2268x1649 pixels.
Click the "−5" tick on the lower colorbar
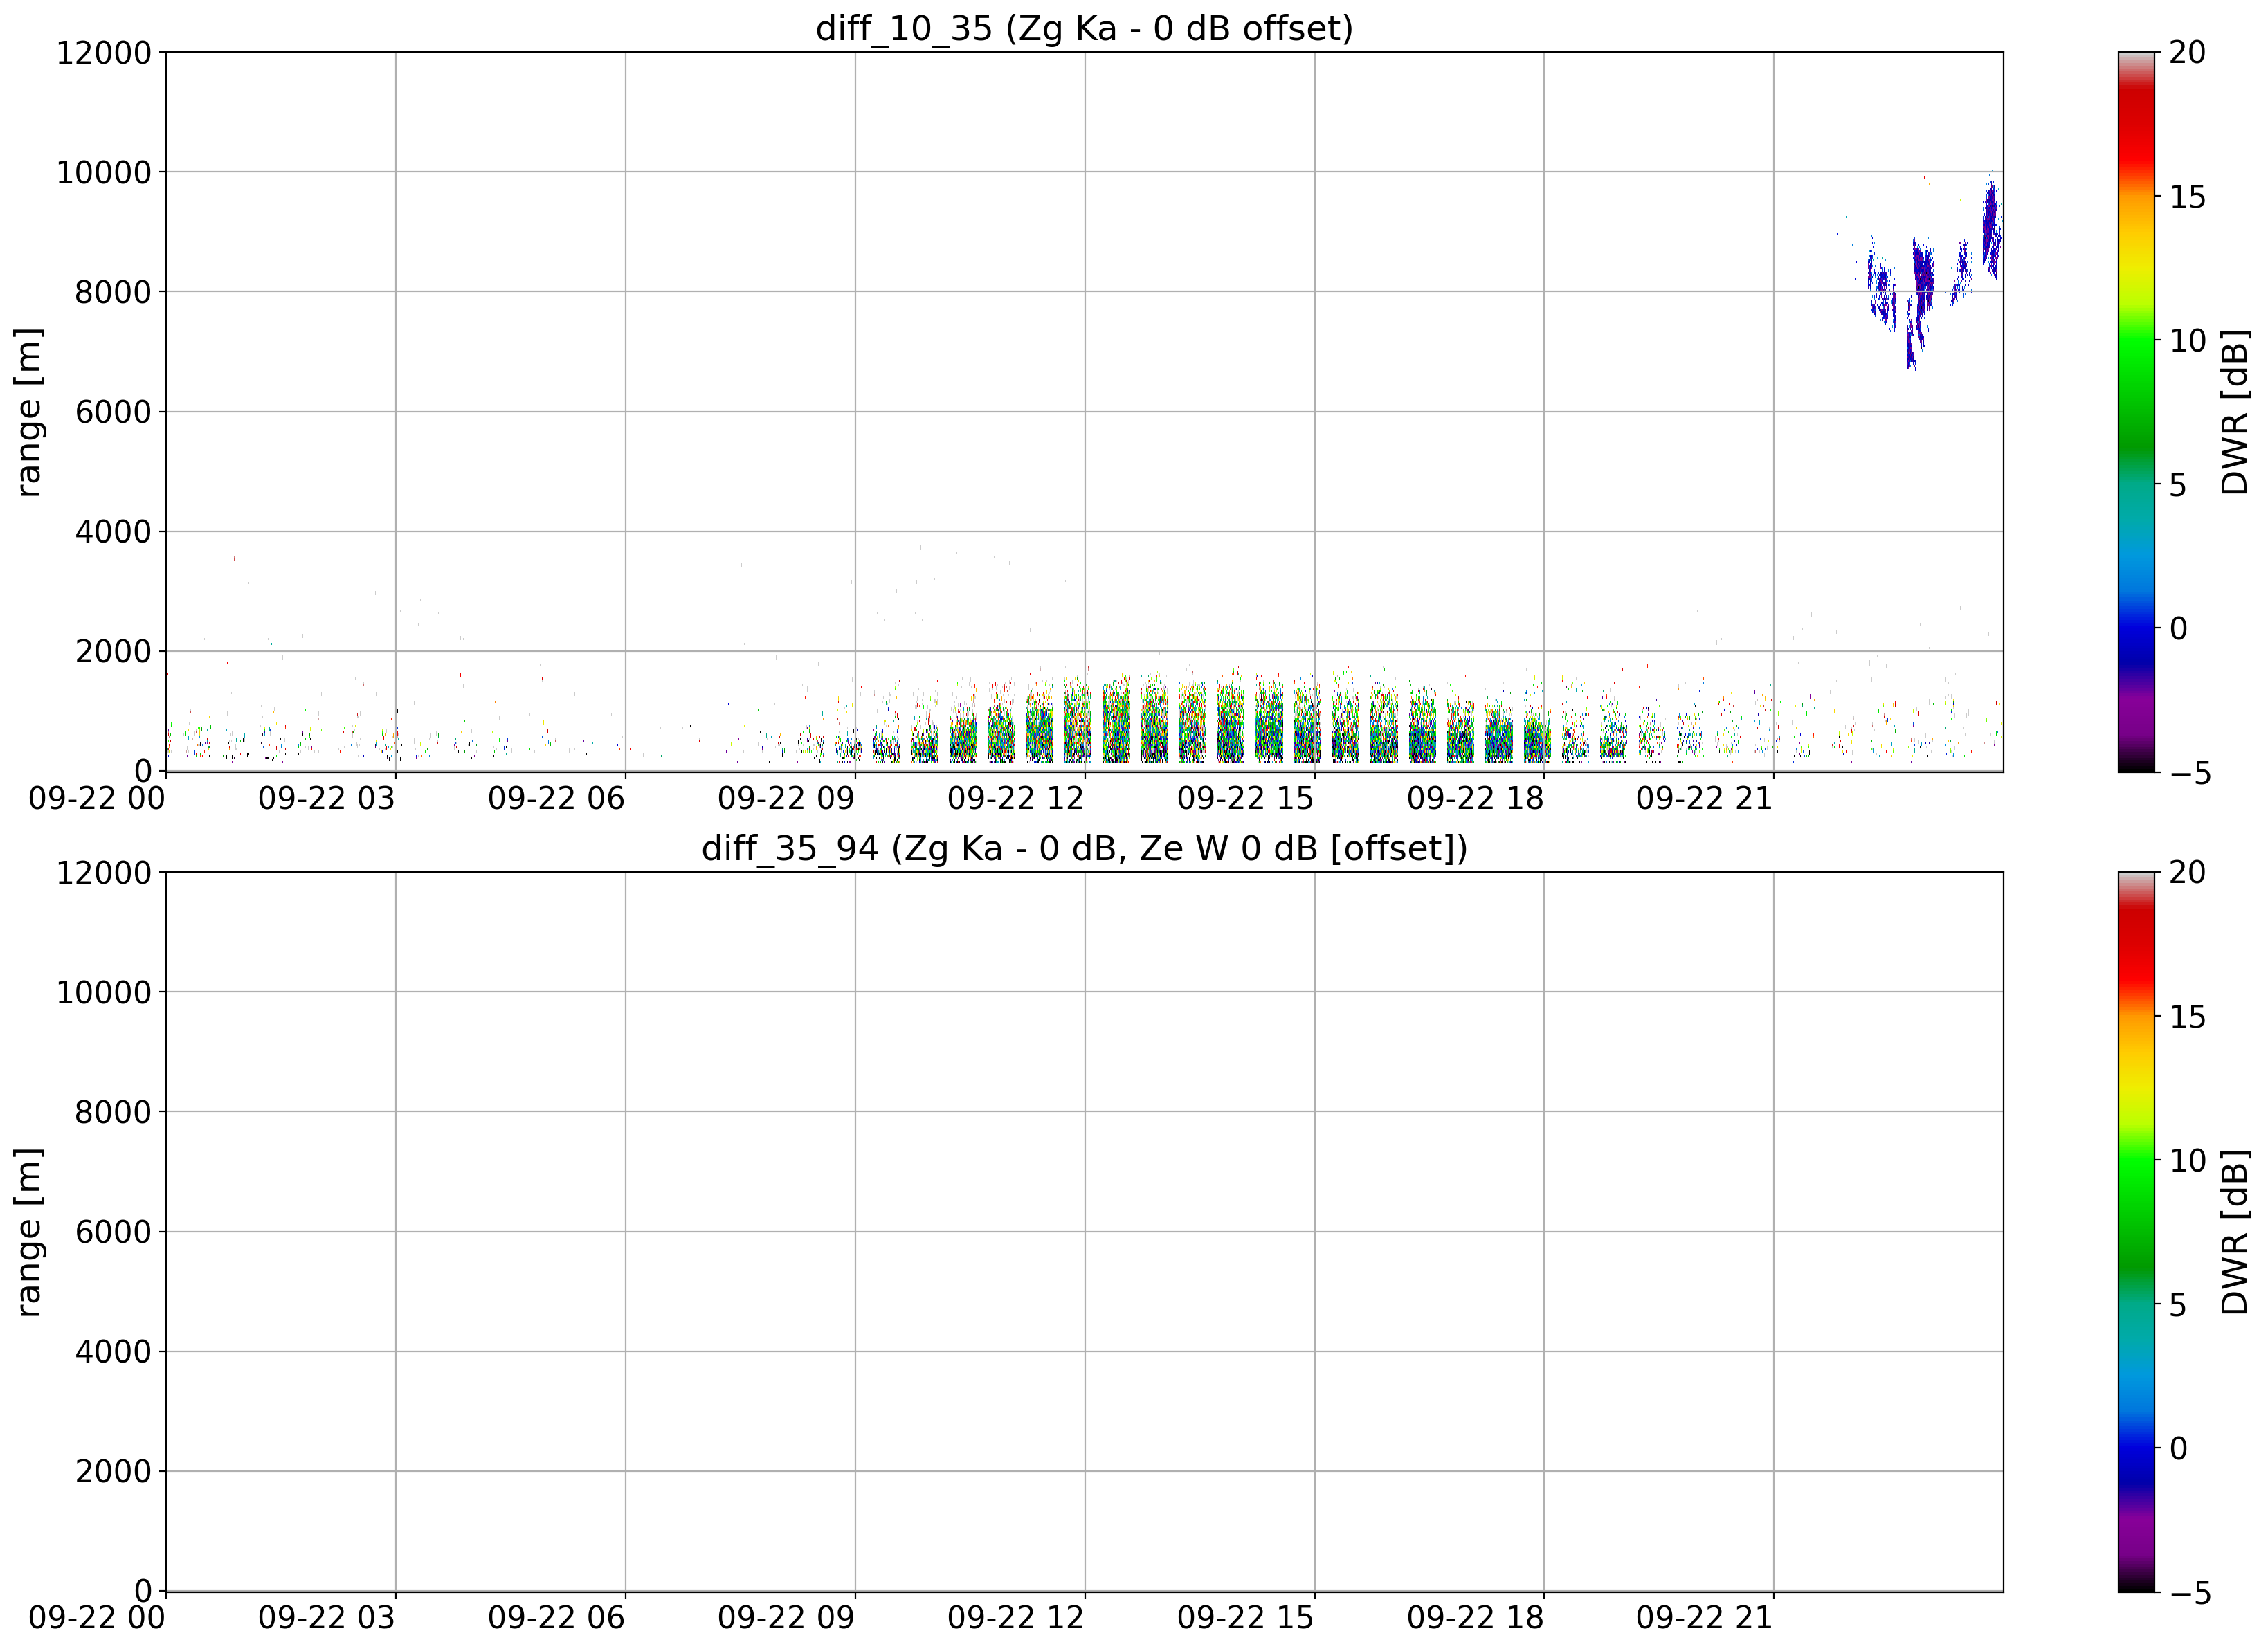(x=2188, y=1593)
